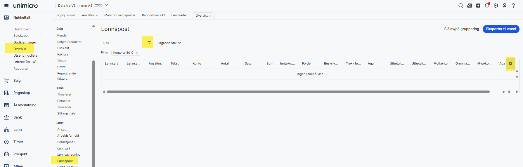Click the help question mark icon
Screen dimensions: 523x167
click(513, 6)
